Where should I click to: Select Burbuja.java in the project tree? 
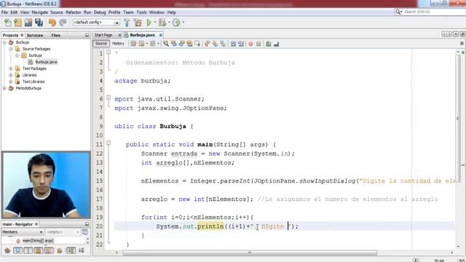pyautogui.click(x=46, y=62)
